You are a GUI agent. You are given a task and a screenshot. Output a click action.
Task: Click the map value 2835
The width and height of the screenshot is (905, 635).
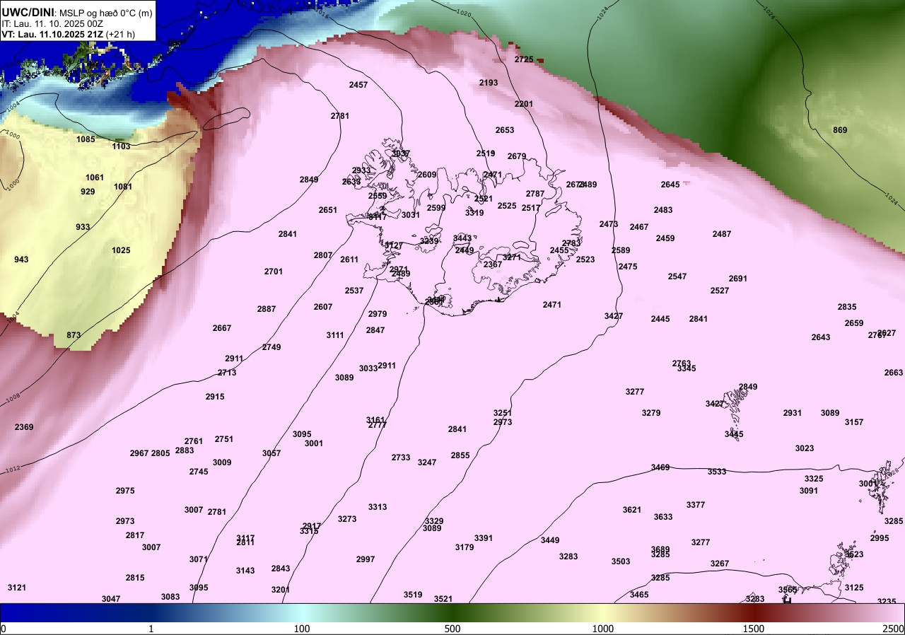847,307
